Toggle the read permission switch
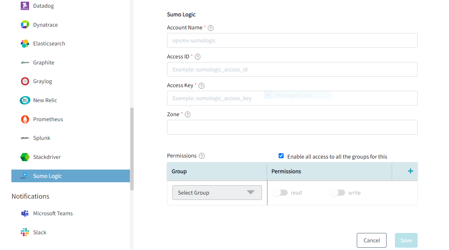Screen dimensions: 449x250 280,193
